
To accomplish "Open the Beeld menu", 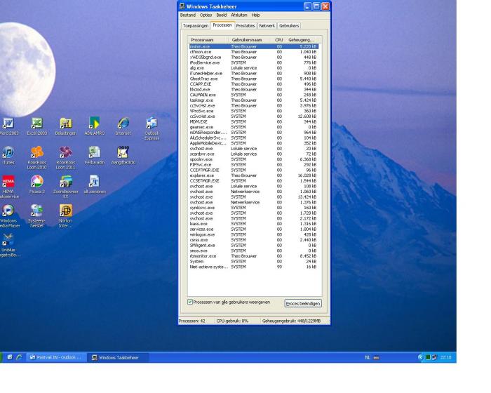I will coord(221,15).
